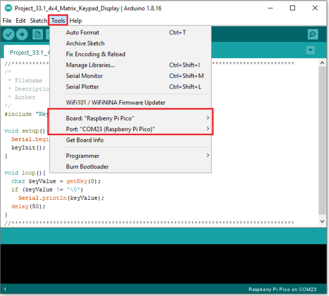Click the New sketch toolbar icon
Viewport: 329px width, 296px height.
(38, 34)
